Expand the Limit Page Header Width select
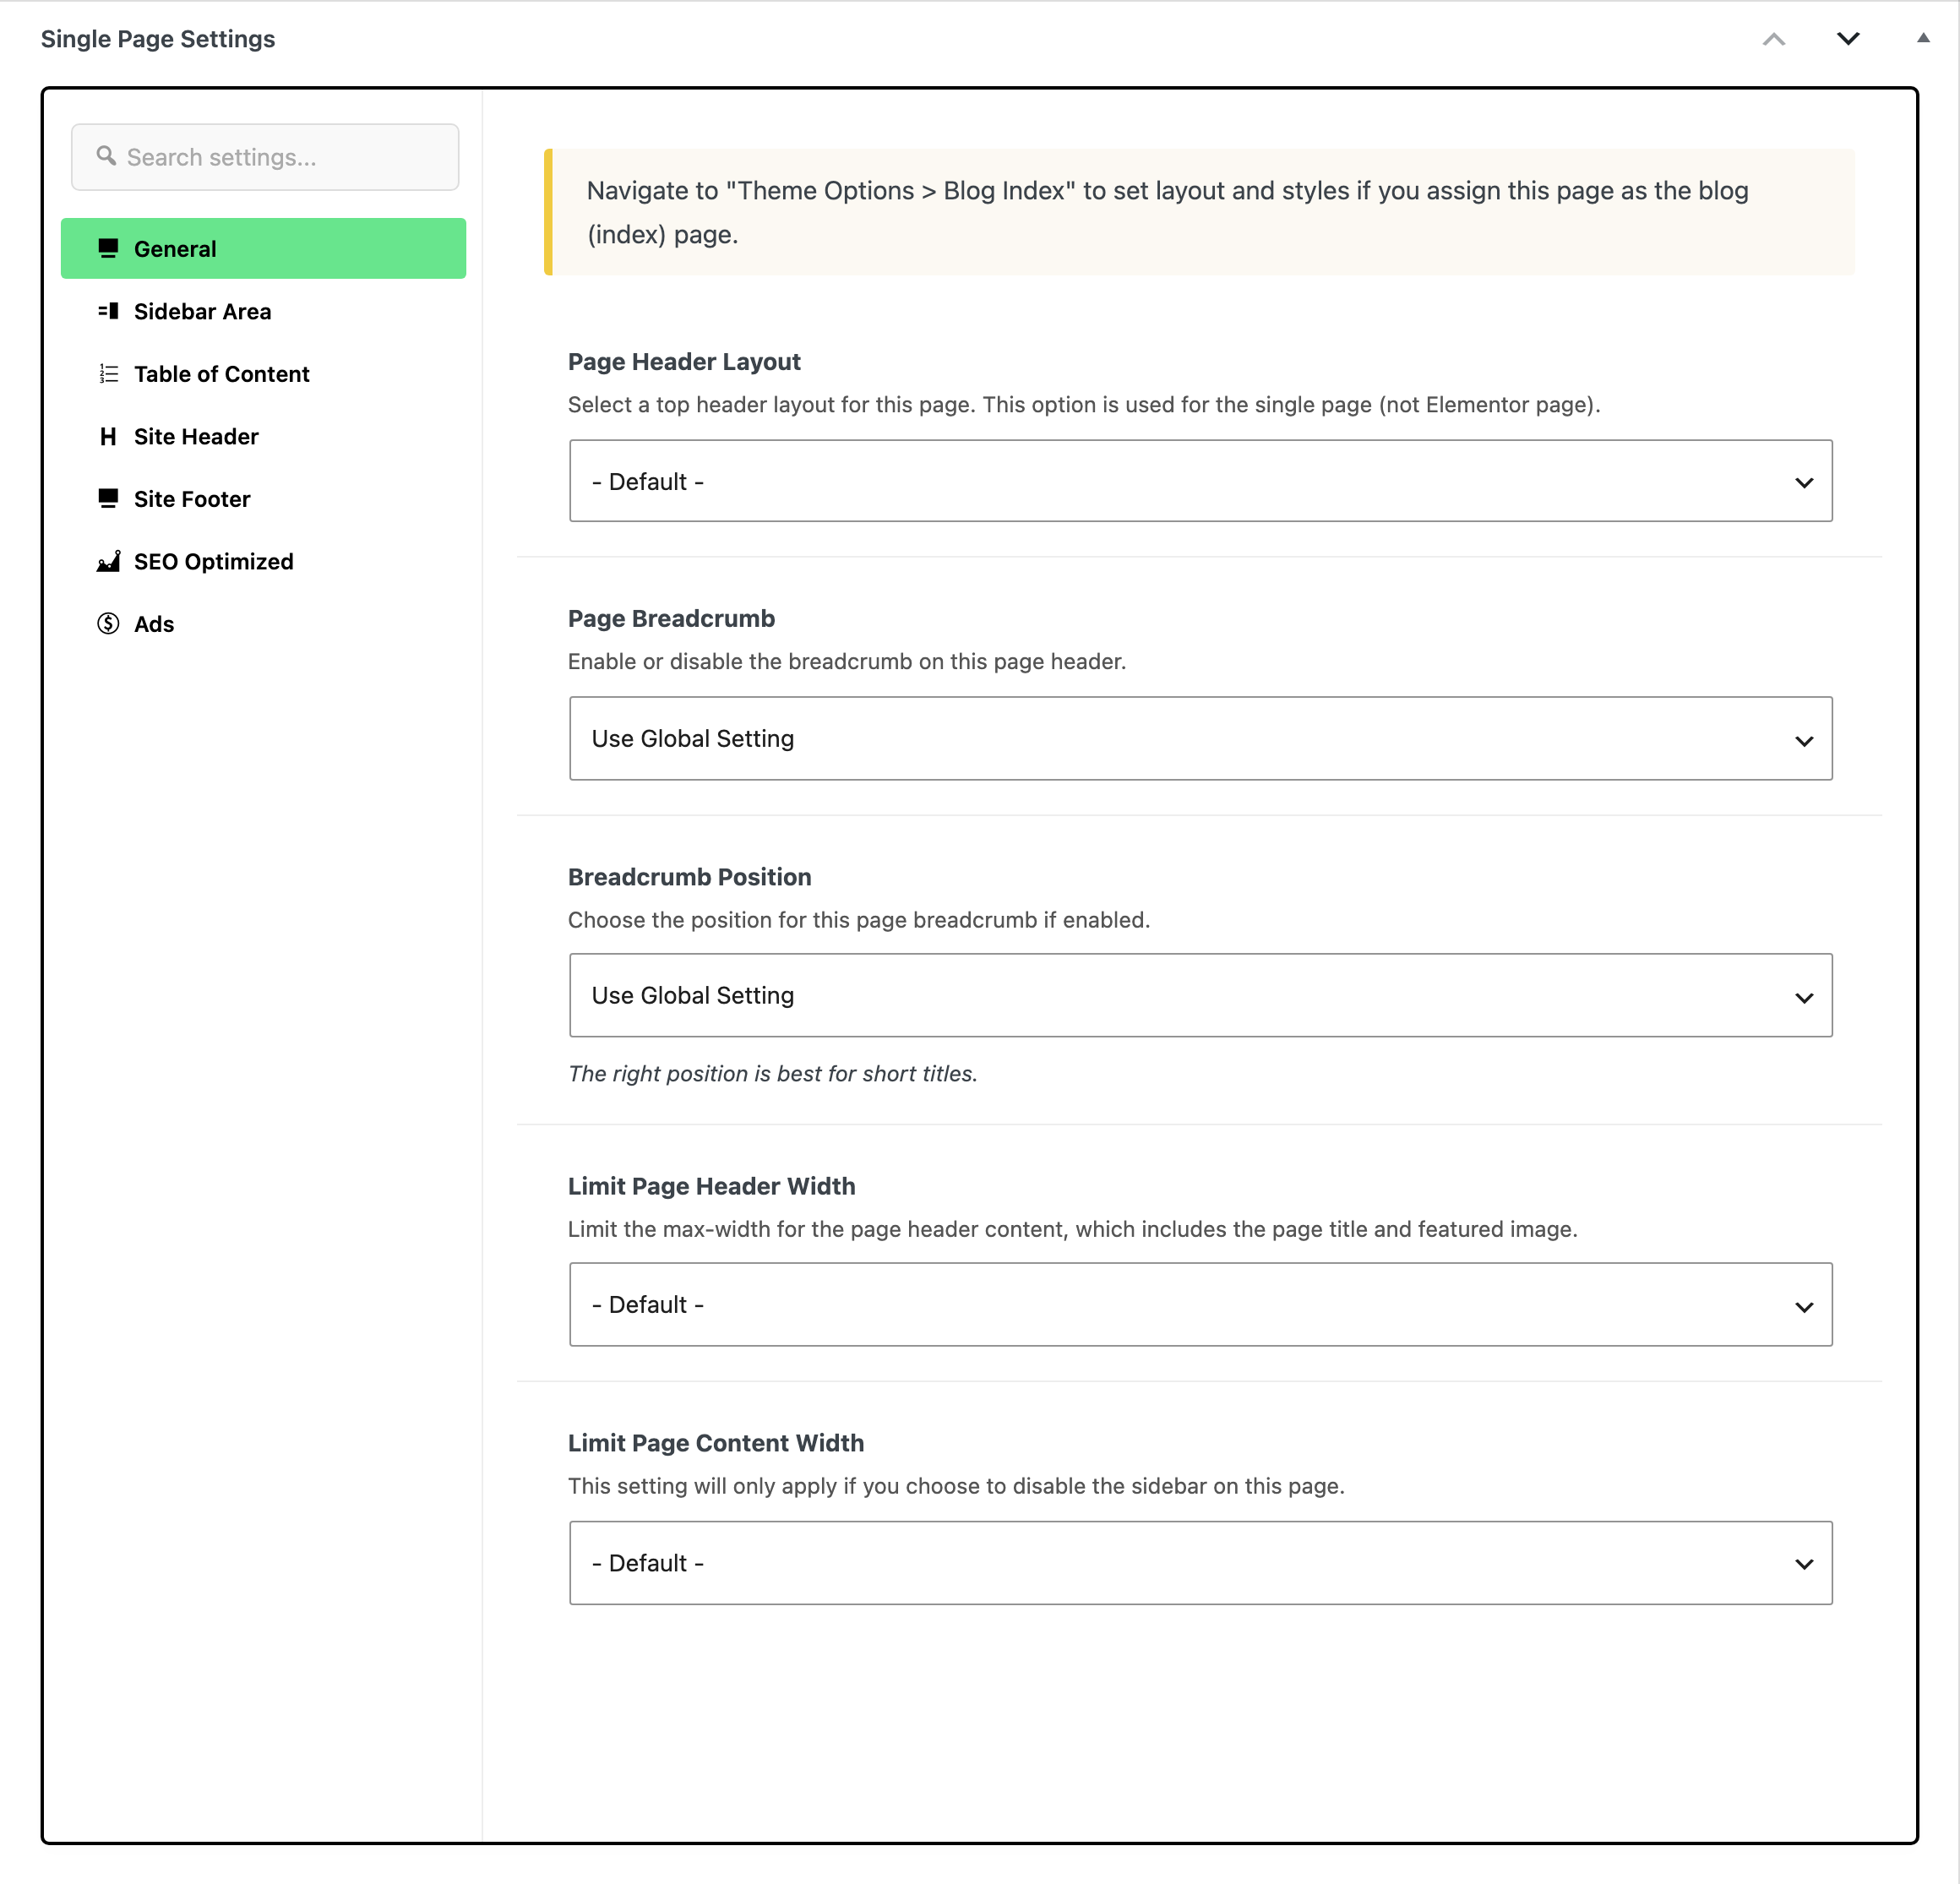 coord(1200,1305)
